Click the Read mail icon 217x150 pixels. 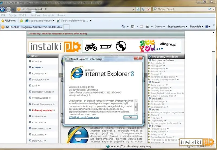click(x=141, y=26)
